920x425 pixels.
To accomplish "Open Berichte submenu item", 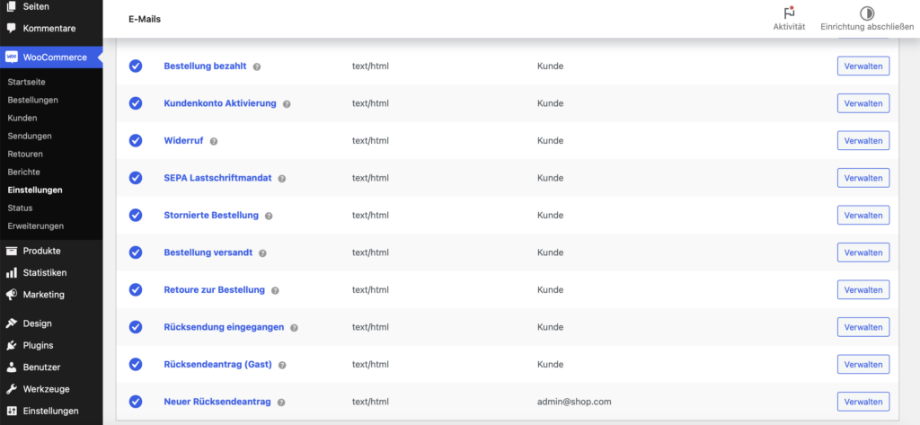I will click(x=24, y=172).
